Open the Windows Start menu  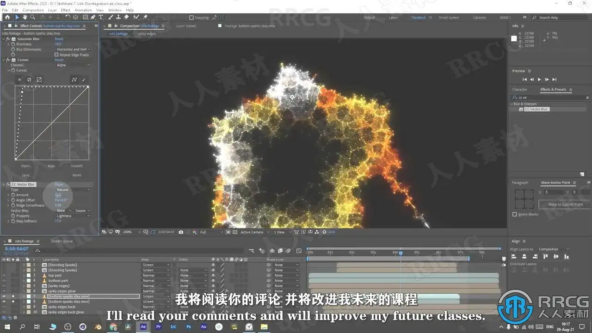coord(7,327)
